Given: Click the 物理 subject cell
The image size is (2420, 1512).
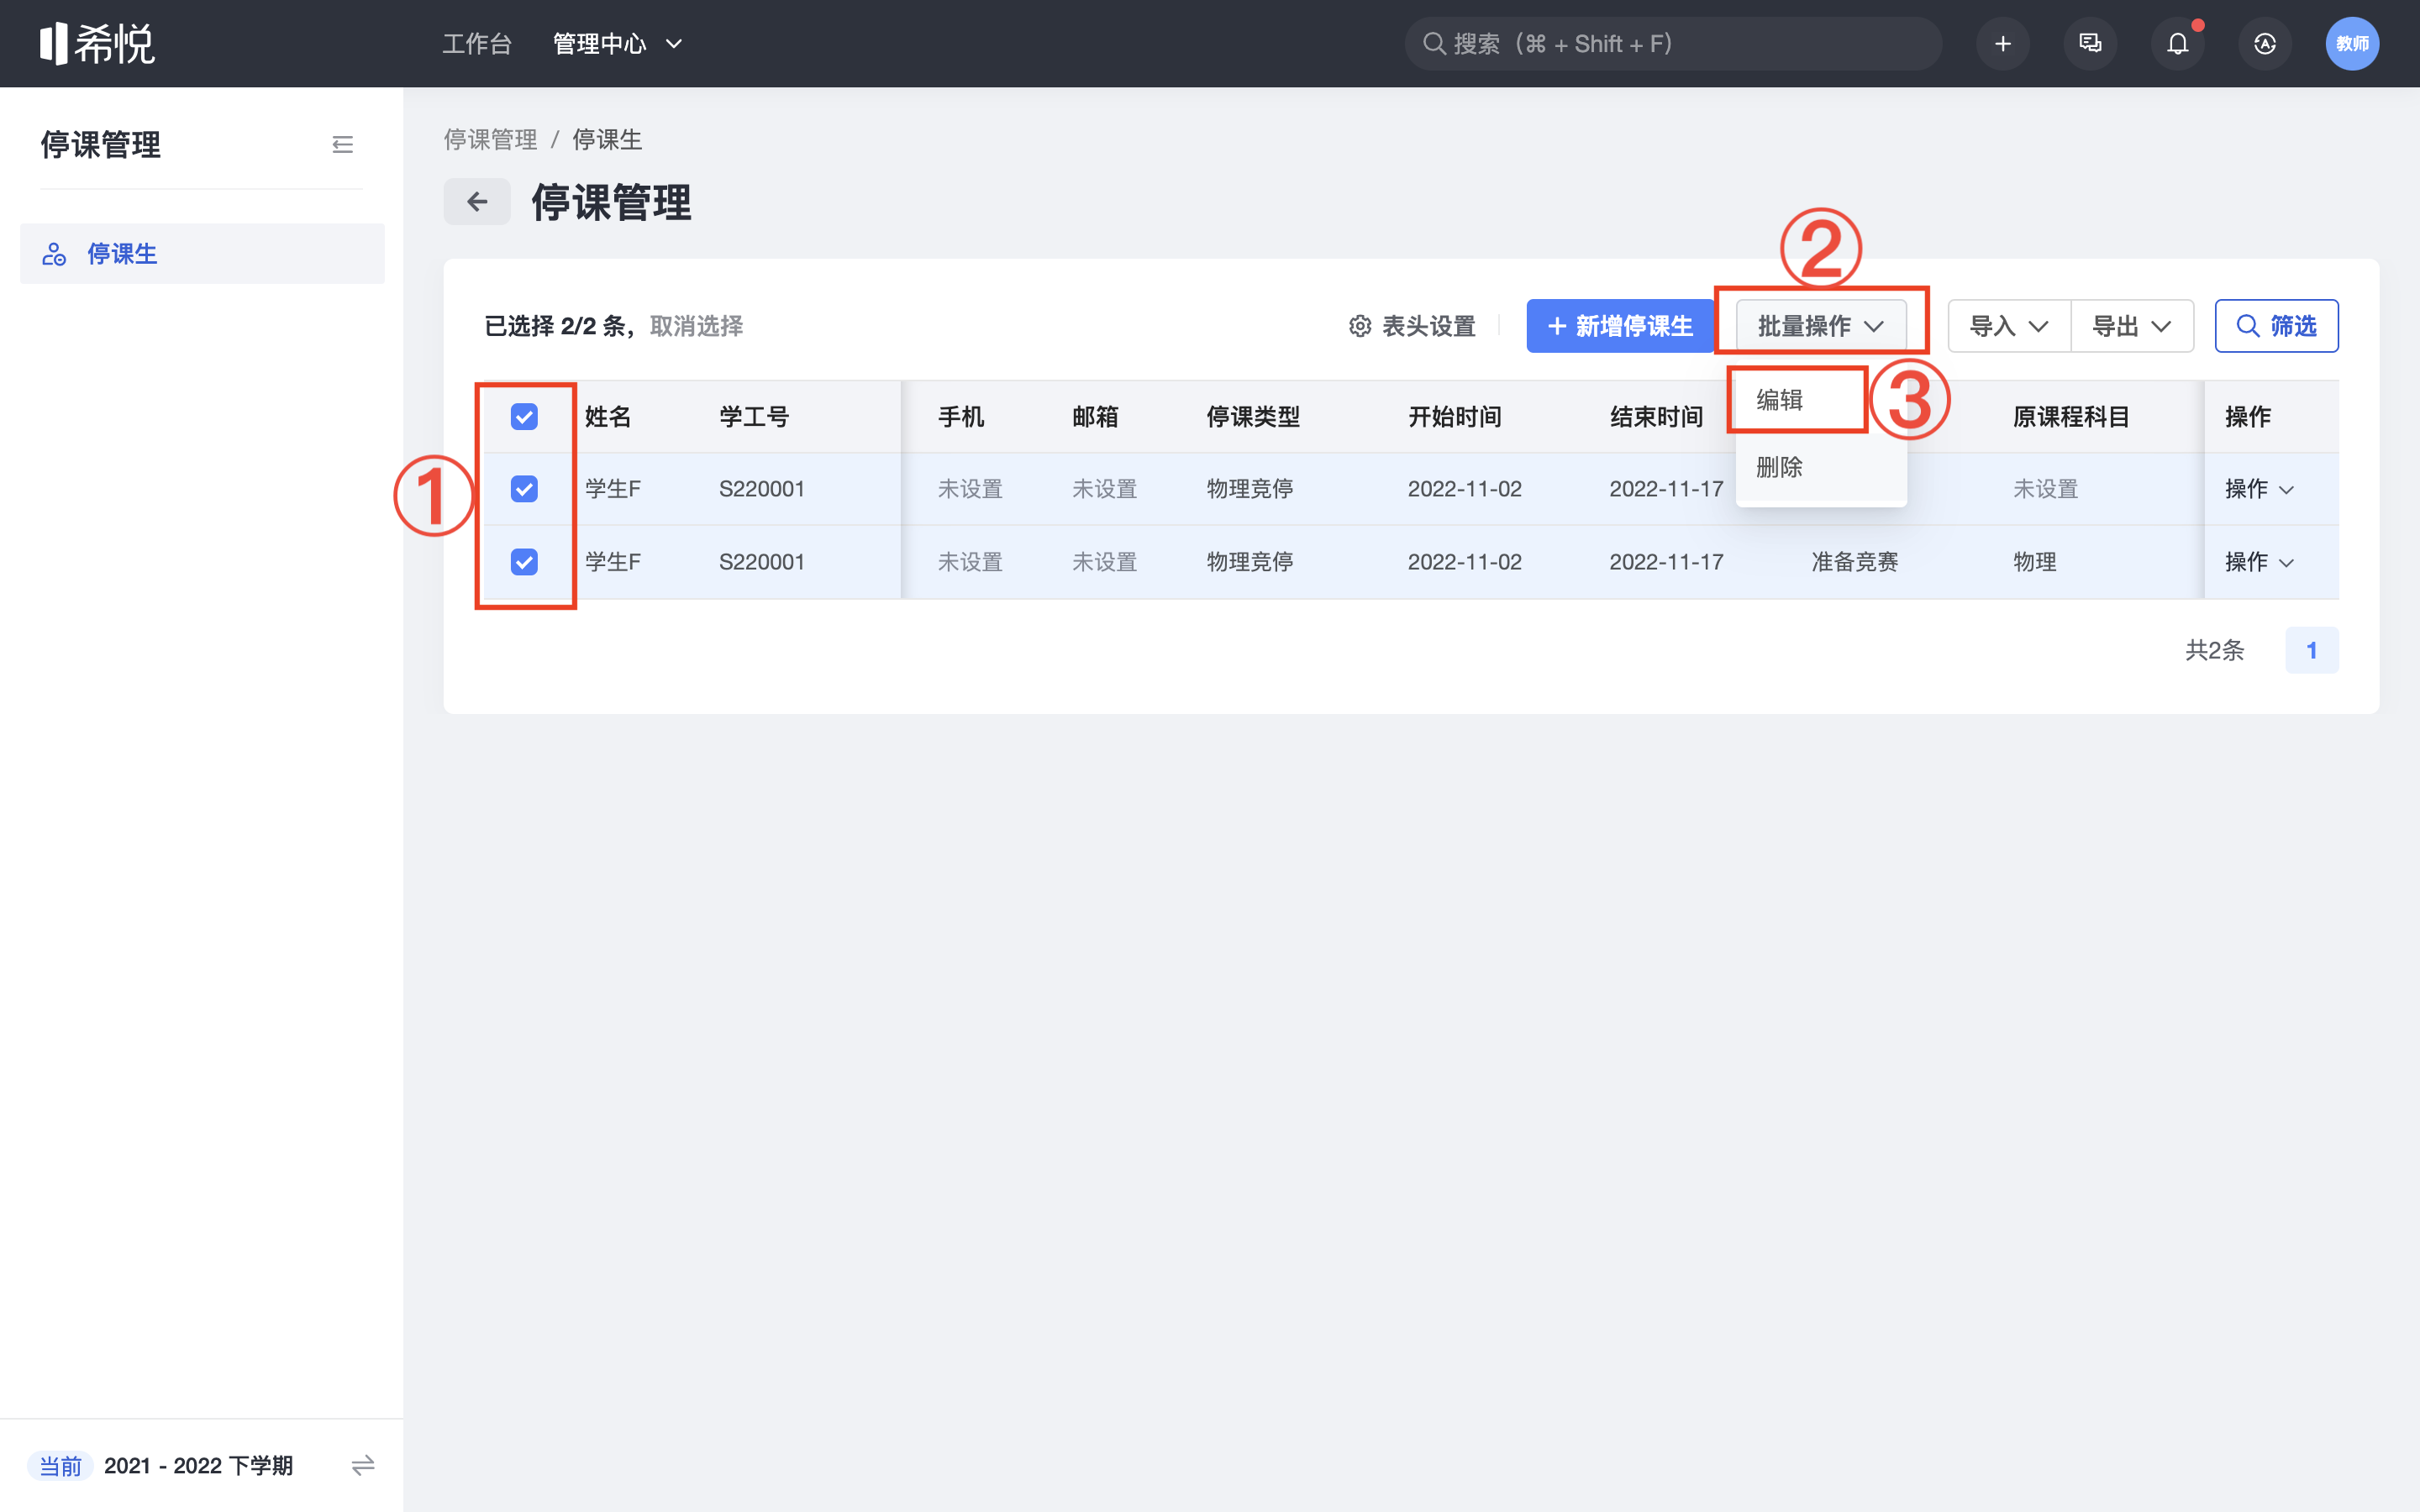Looking at the screenshot, I should click(2035, 562).
